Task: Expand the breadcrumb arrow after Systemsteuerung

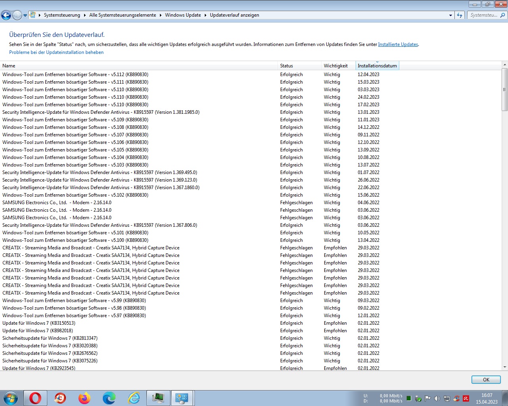Action: (x=85, y=15)
